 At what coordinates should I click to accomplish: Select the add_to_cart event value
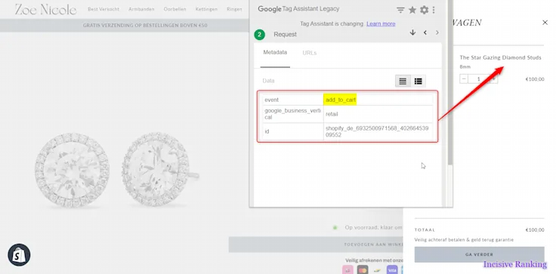pyautogui.click(x=341, y=100)
